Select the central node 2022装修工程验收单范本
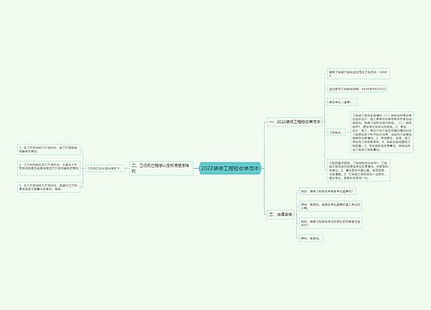 [230, 168]
